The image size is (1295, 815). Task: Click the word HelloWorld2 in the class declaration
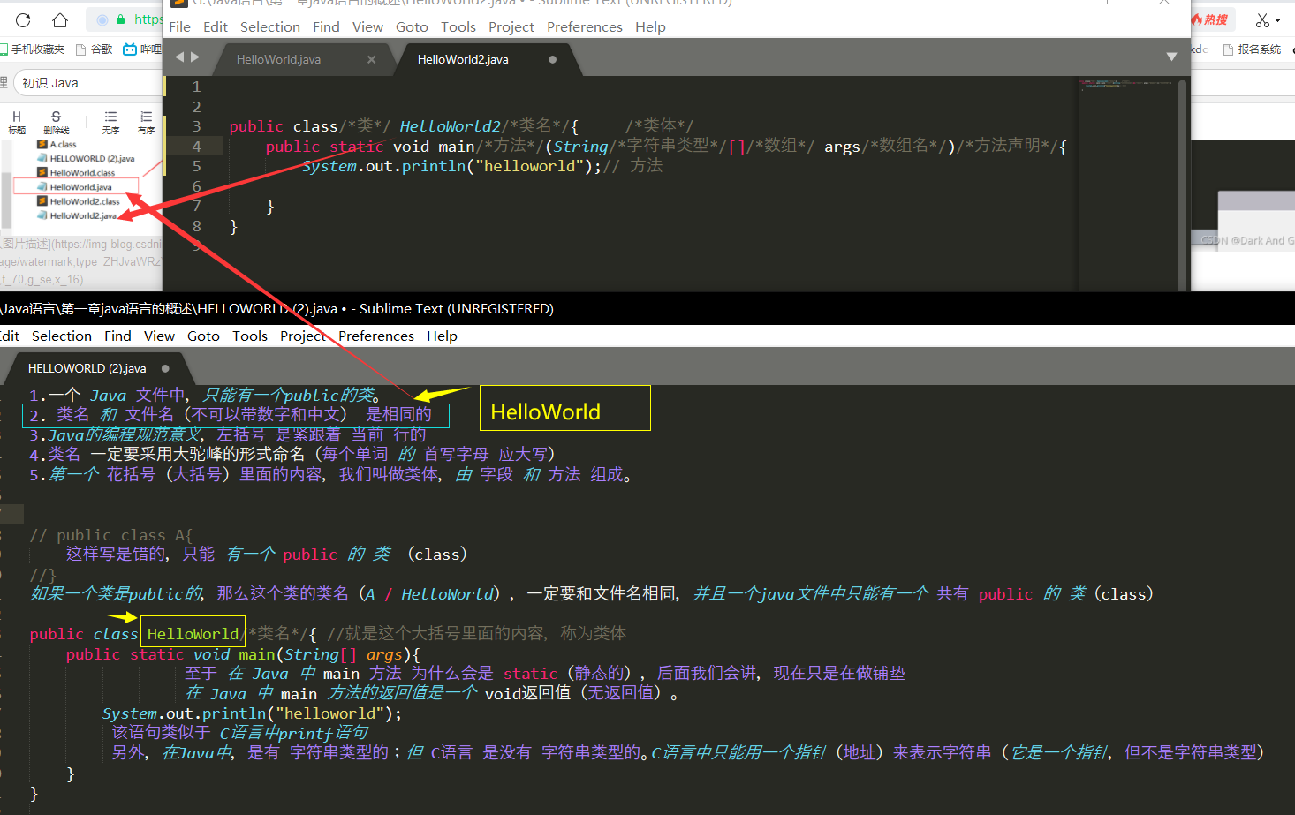(450, 126)
